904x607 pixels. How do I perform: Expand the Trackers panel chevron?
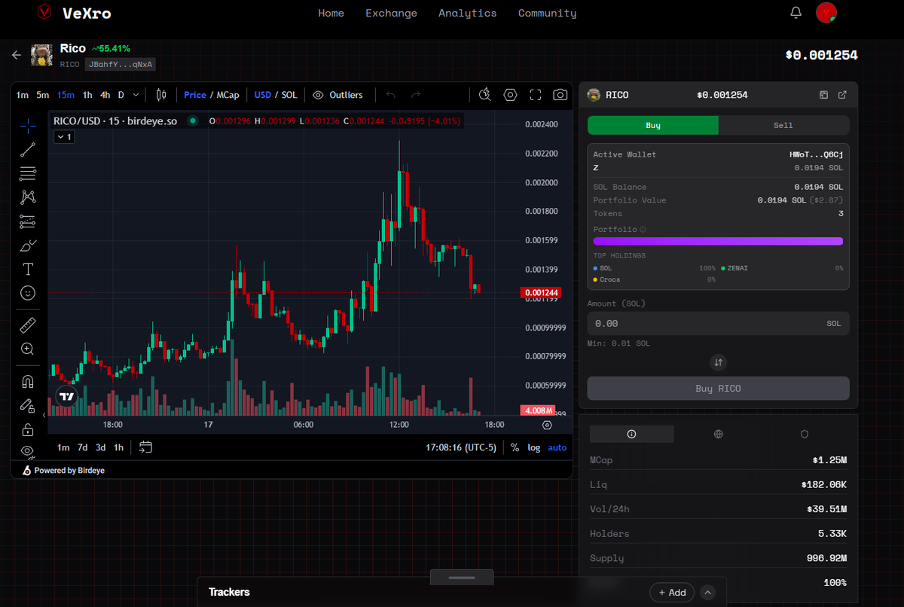(707, 592)
